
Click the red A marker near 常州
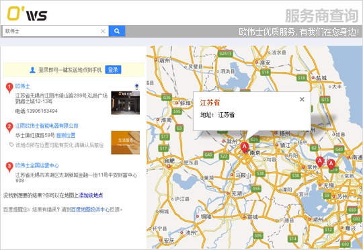coord(320,161)
